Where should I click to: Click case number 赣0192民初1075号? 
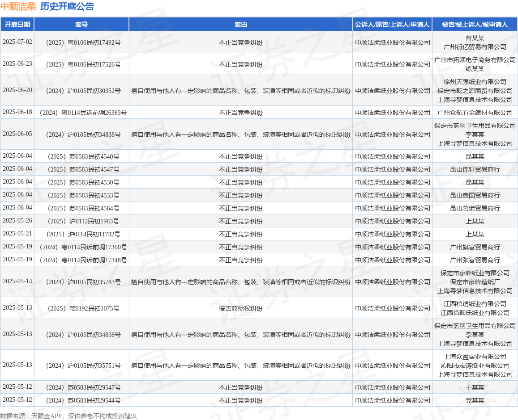click(x=83, y=308)
